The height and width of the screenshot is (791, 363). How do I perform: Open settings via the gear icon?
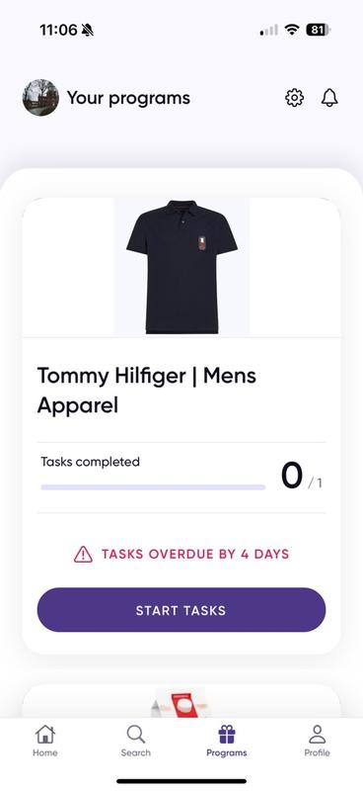coord(295,98)
